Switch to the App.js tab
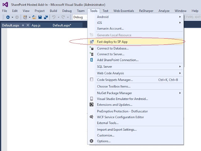This screenshot has width=201, height=151. [x=37, y=25]
